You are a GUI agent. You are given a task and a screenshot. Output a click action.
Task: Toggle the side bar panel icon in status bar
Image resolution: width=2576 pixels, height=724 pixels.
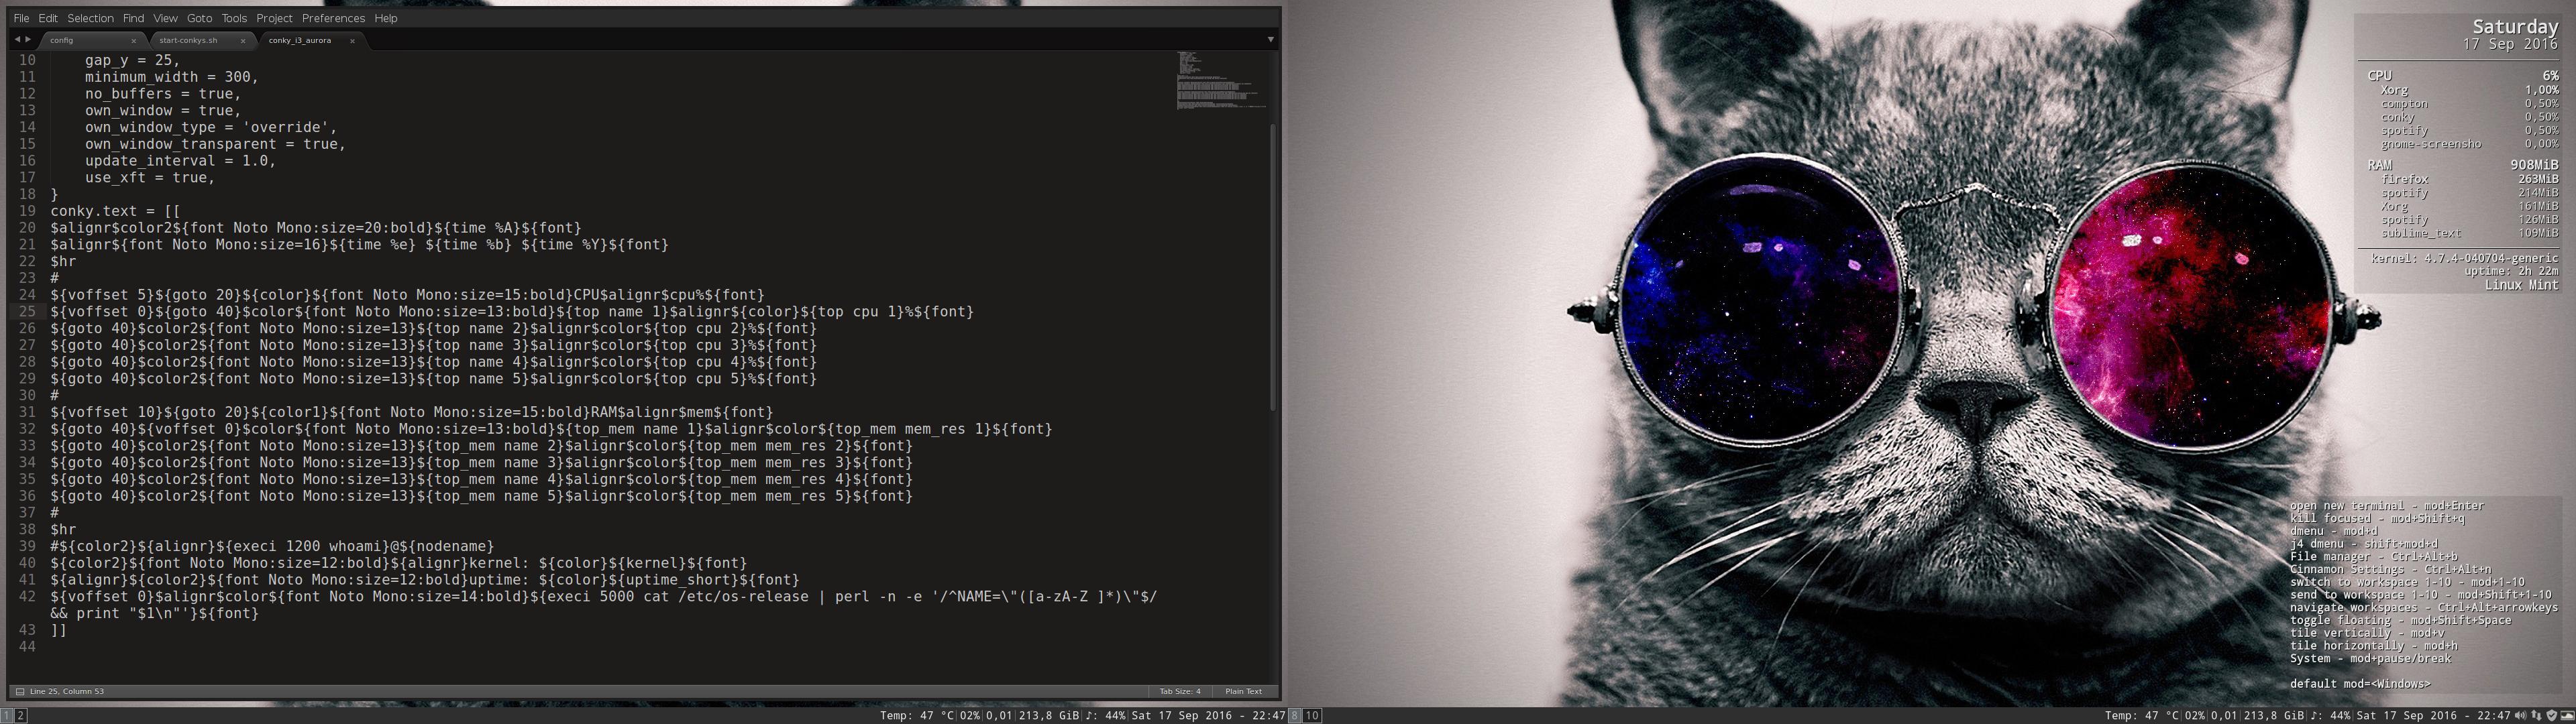(x=20, y=691)
